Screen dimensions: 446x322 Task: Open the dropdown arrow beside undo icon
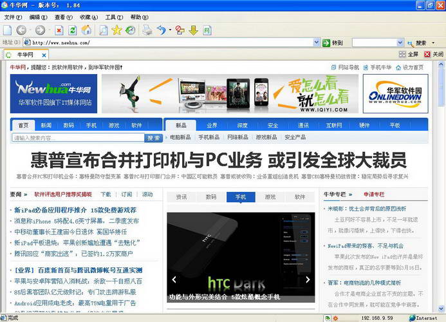pos(170,30)
